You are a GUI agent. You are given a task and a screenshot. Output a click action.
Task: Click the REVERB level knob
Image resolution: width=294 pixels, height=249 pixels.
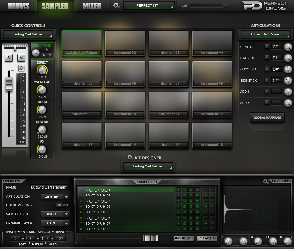coord(42,130)
